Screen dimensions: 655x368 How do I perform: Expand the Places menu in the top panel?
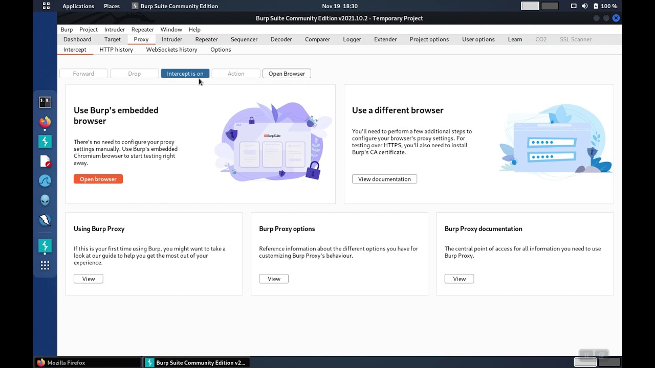click(112, 6)
